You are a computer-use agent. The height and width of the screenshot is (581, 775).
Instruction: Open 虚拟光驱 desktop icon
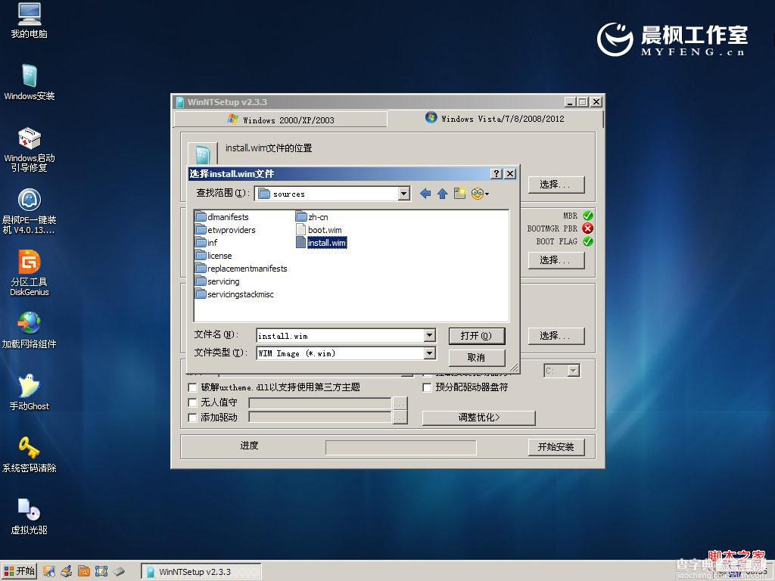click(x=29, y=517)
